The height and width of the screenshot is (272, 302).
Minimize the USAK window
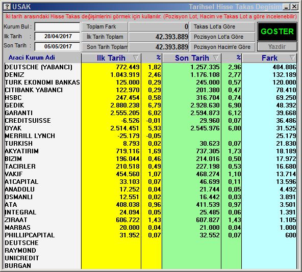(286, 7)
